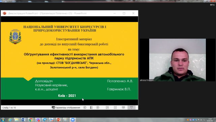
Task: Minimize the PowerPoint presentation window
Action: (x=115, y=13)
